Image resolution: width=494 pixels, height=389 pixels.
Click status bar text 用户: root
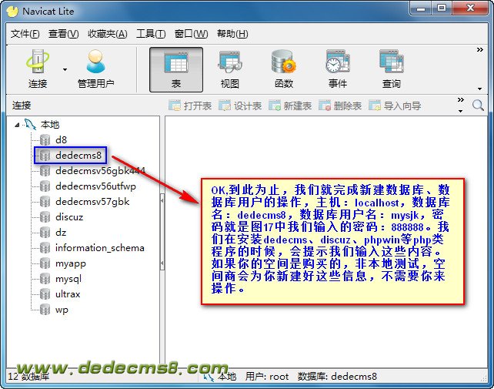tap(267, 377)
